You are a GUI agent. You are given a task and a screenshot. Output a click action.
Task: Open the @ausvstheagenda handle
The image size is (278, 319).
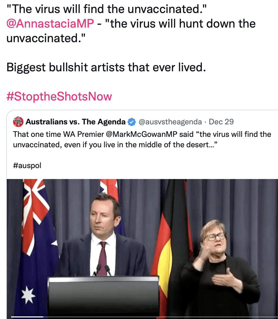(170, 122)
